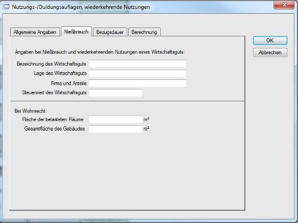Click the 'Fläche der belasteten Räume' label
298x223 pixels.
click(x=53, y=119)
